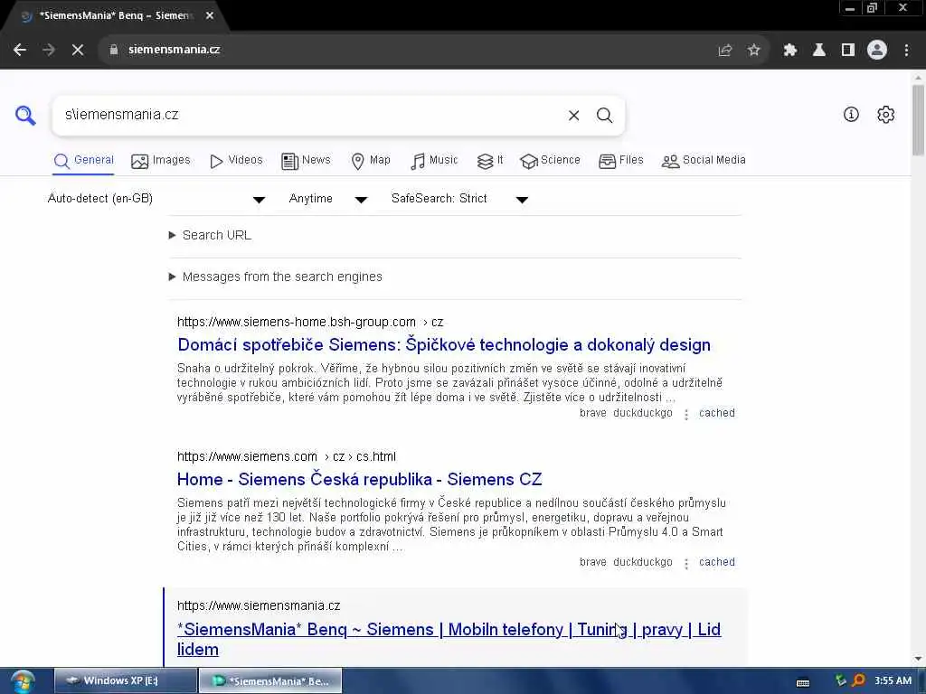Switch to the Videos category tab

(x=236, y=161)
